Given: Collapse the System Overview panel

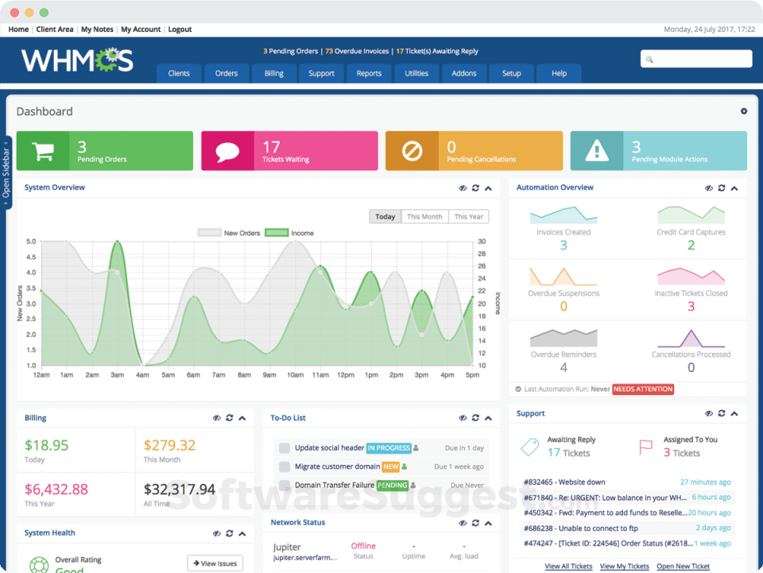Looking at the screenshot, I should pyautogui.click(x=488, y=188).
